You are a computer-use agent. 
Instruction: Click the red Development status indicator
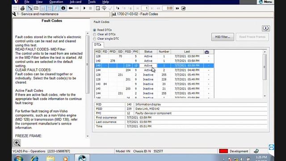pyautogui.click(x=223, y=151)
